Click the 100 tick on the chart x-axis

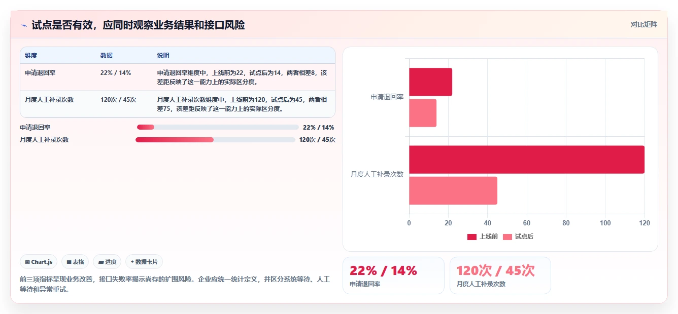[x=605, y=223]
